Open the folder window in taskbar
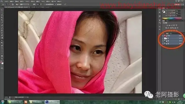Viewport: 185px width, 104px height. point(36,102)
